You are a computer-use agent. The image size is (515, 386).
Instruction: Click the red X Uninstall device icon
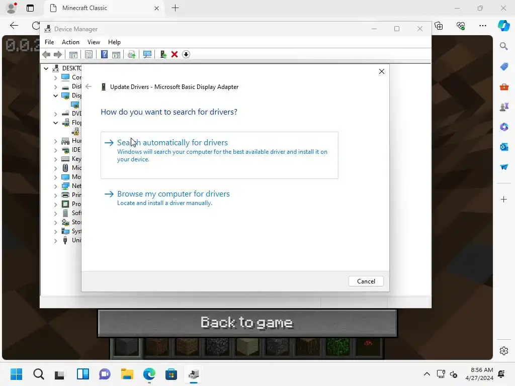pyautogui.click(x=175, y=54)
